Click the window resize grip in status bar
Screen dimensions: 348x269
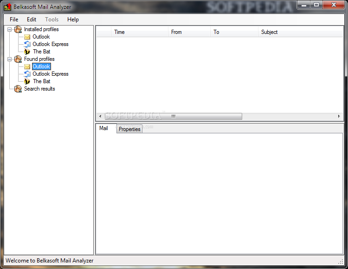(x=341, y=262)
